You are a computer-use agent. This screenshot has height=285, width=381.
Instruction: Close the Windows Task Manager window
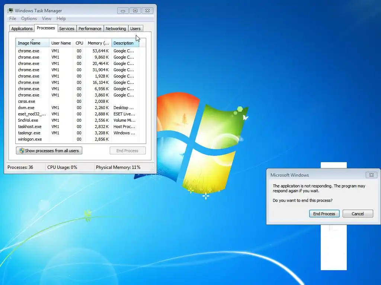pos(147,11)
